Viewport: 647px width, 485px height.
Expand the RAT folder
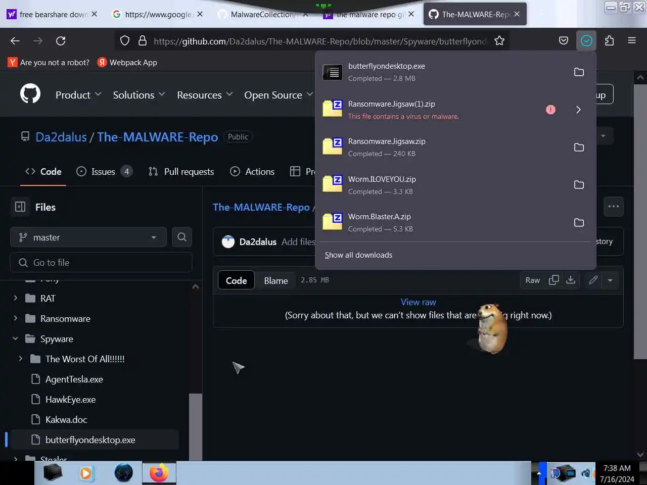point(15,298)
